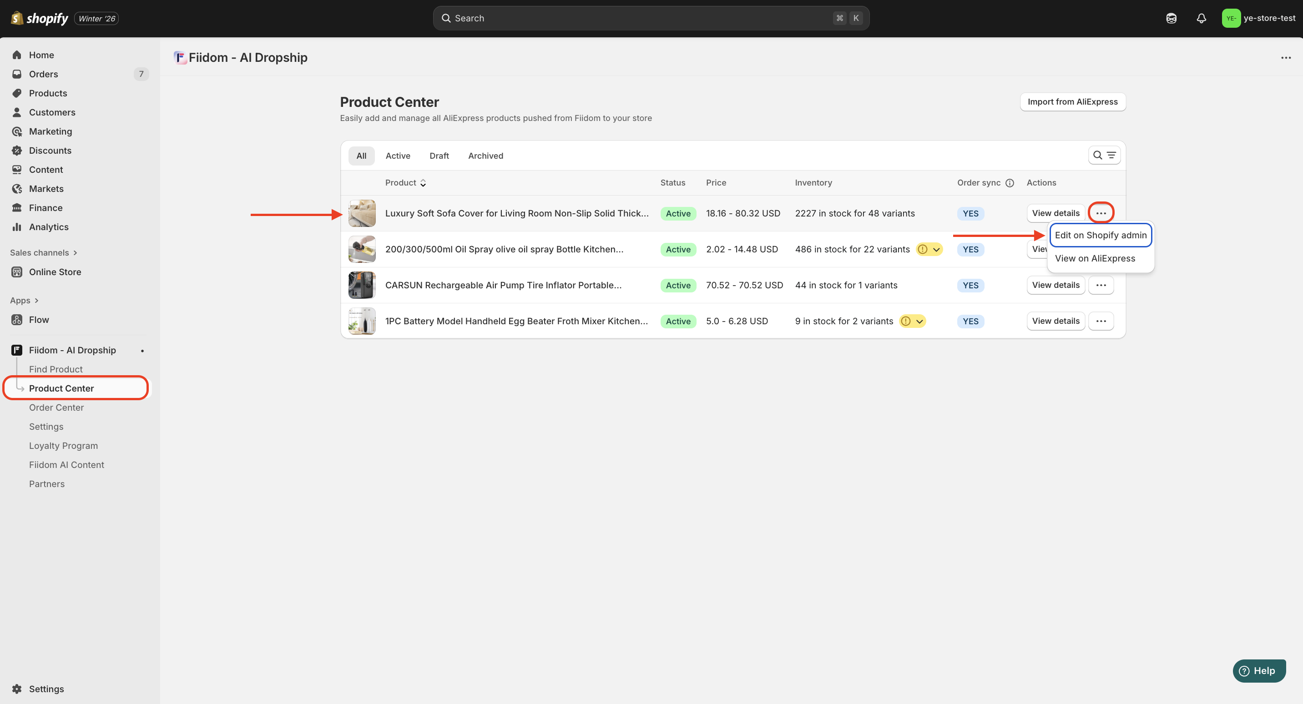Screen dimensions: 1303x704
Task: Expand inventory warning for Egg Beater row
Action: (919, 321)
